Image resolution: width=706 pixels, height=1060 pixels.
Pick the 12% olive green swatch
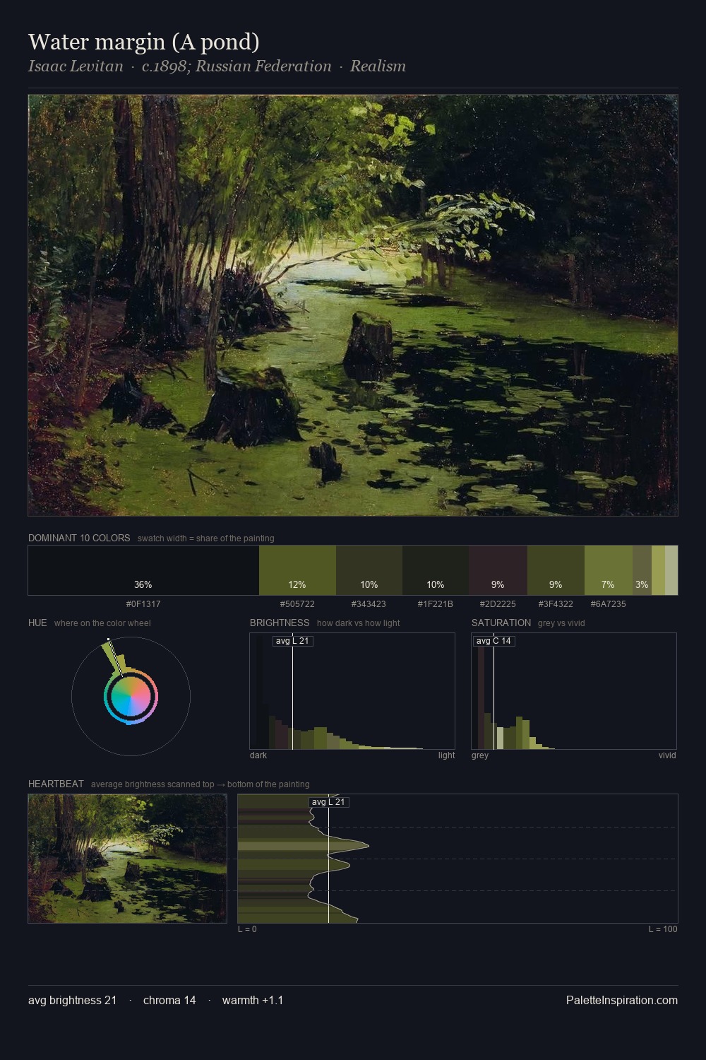(x=297, y=570)
